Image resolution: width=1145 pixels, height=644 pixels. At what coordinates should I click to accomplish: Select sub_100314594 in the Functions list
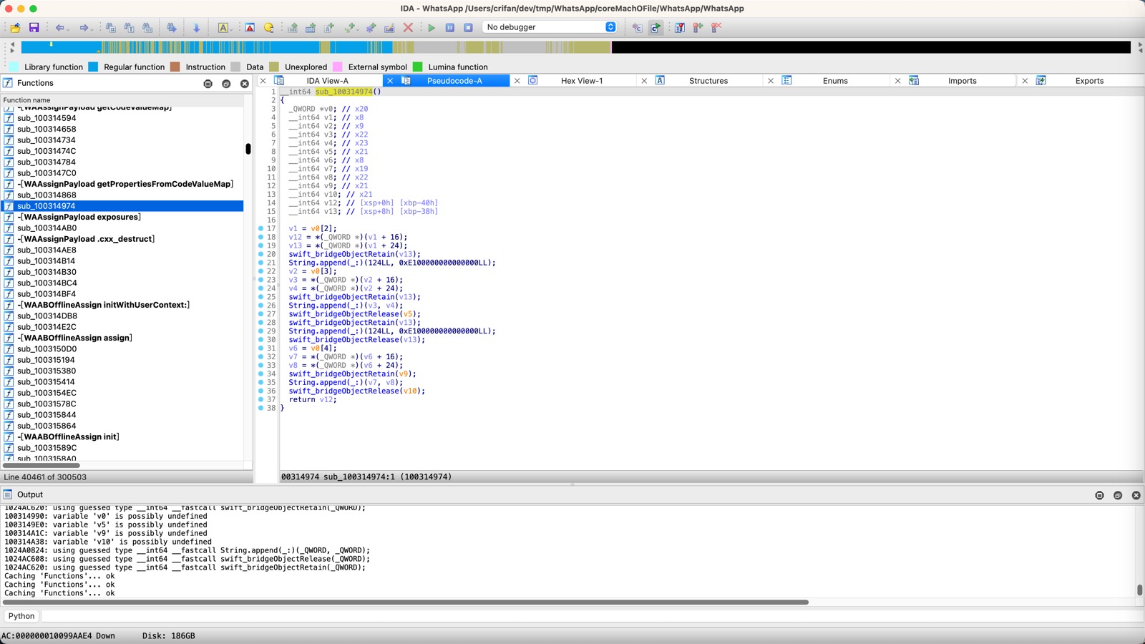click(122, 118)
